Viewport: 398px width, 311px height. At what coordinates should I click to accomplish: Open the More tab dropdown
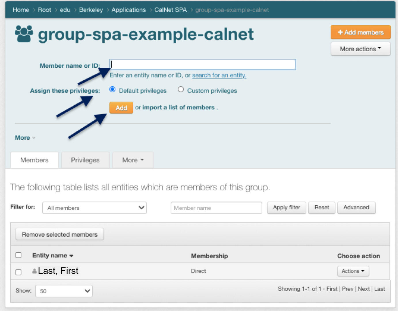pyautogui.click(x=133, y=160)
